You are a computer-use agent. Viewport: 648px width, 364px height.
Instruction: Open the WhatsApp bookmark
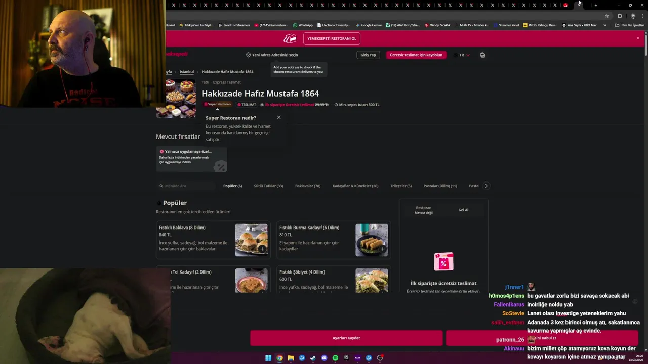pos(303,25)
